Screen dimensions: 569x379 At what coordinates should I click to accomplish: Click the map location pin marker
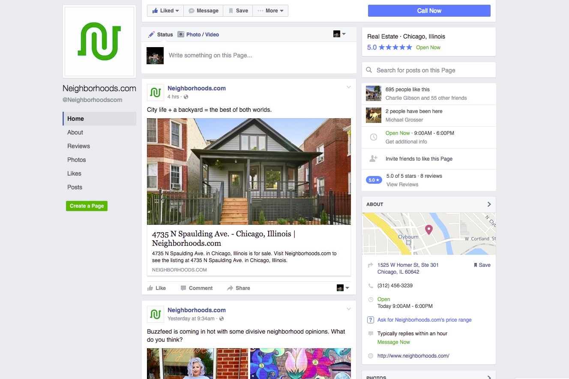point(428,230)
